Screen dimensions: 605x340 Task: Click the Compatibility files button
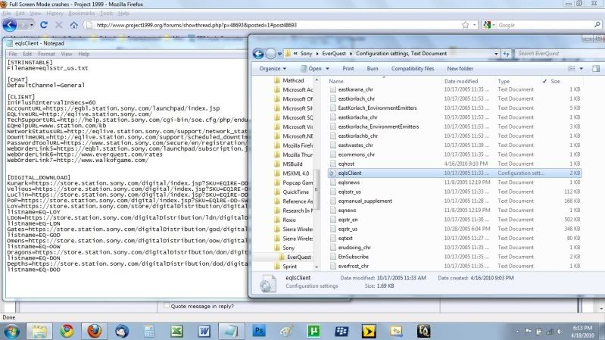coord(412,68)
